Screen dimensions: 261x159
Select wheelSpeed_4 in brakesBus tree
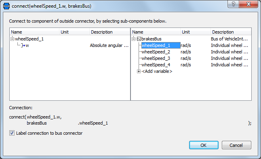[x=156, y=65]
